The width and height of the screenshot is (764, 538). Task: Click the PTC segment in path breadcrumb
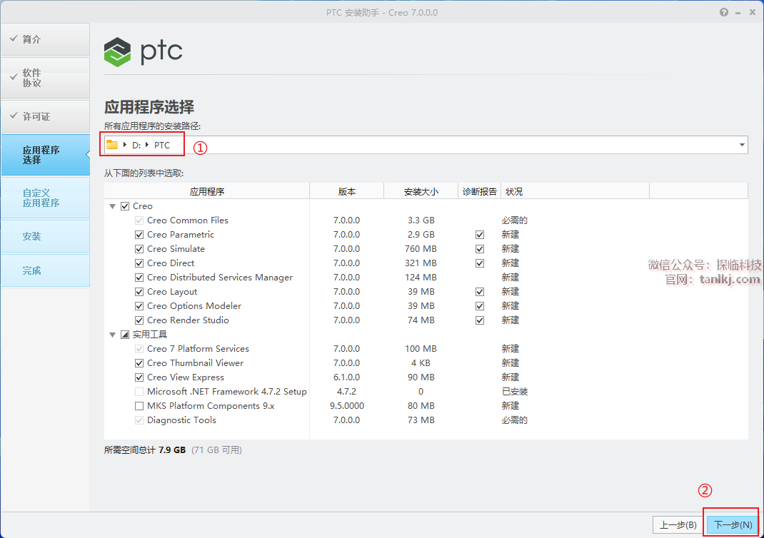[x=162, y=145]
